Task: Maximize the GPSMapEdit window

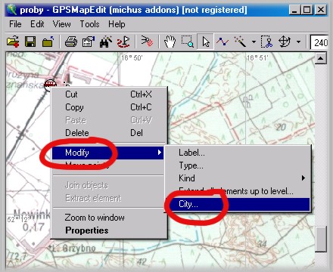Action: pyautogui.click(x=307, y=10)
